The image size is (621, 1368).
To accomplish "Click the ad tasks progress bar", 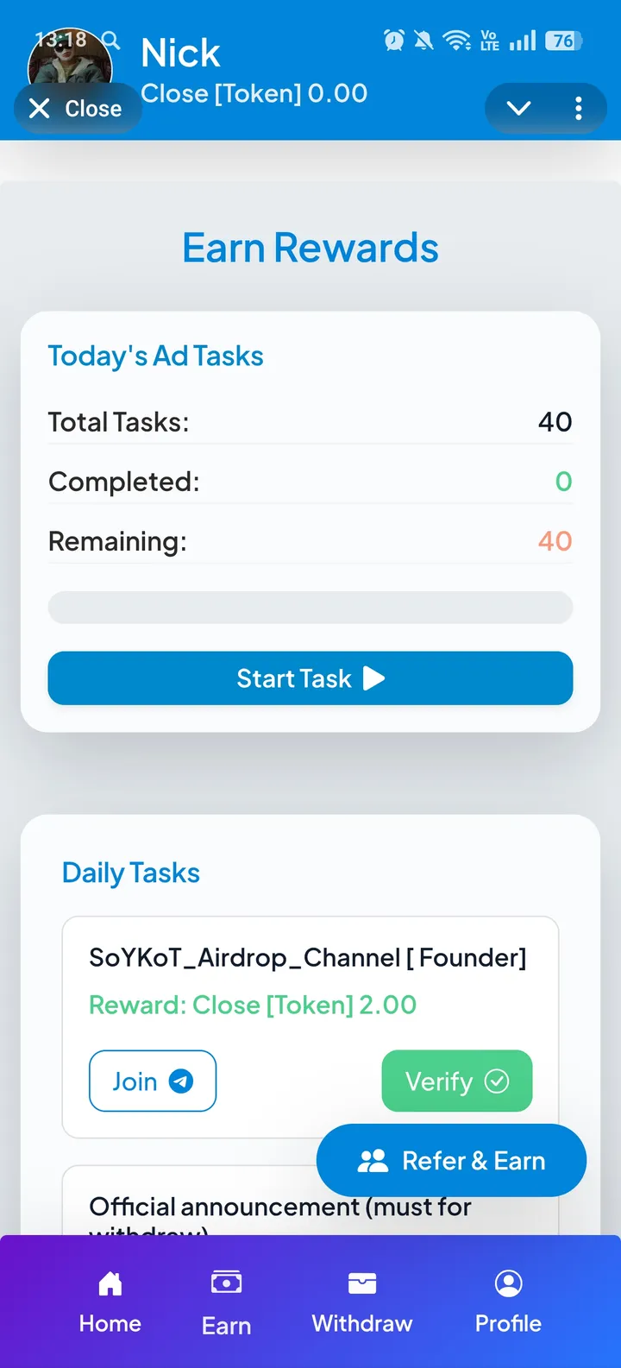I will (310, 608).
